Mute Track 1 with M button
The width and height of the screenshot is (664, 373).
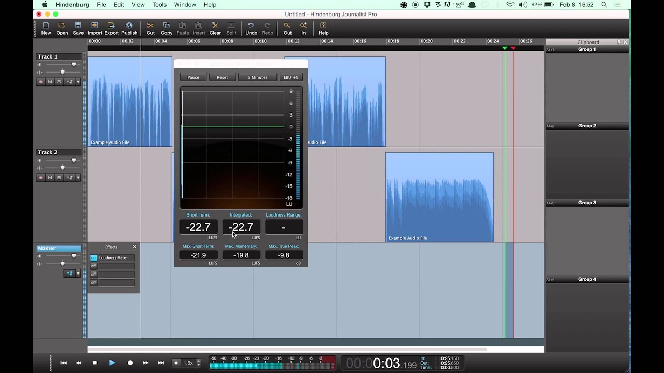coord(50,82)
